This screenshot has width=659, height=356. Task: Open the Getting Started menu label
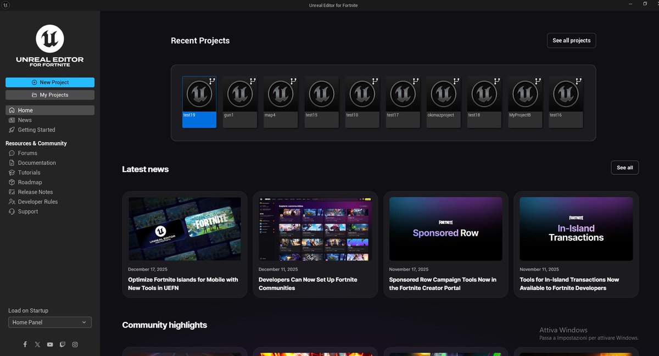tap(37, 130)
